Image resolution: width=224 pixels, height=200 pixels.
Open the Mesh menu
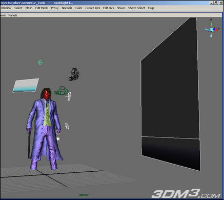(x=29, y=8)
